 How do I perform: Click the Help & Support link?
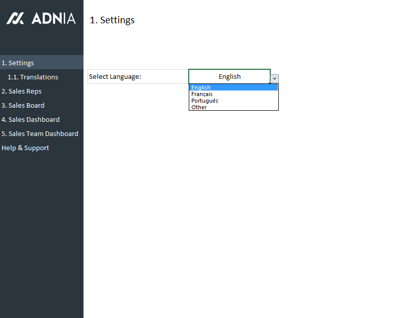pyautogui.click(x=25, y=148)
